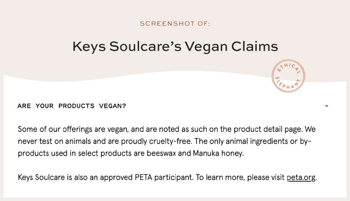
Task: Click the word ELEPHANT on the stamp
Action: pyautogui.click(x=288, y=83)
